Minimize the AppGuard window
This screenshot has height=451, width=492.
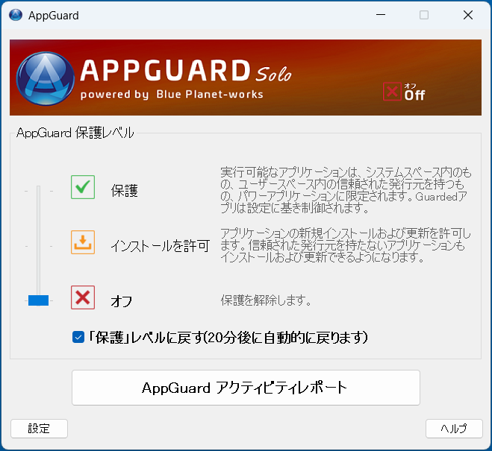(x=381, y=15)
